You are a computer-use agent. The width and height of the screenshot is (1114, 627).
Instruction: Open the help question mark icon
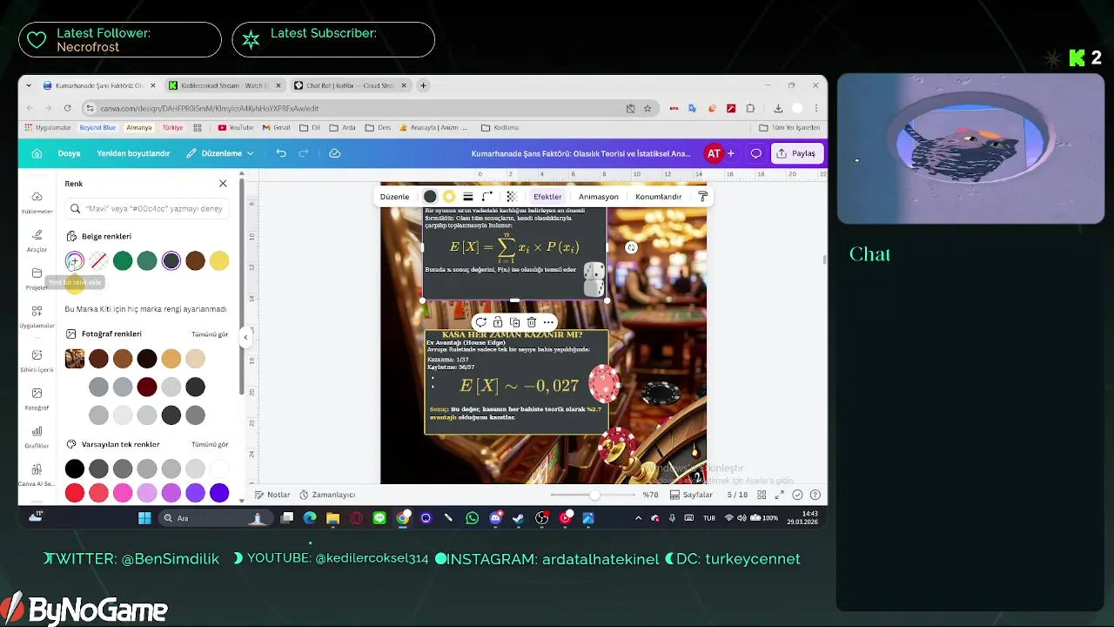(815, 495)
